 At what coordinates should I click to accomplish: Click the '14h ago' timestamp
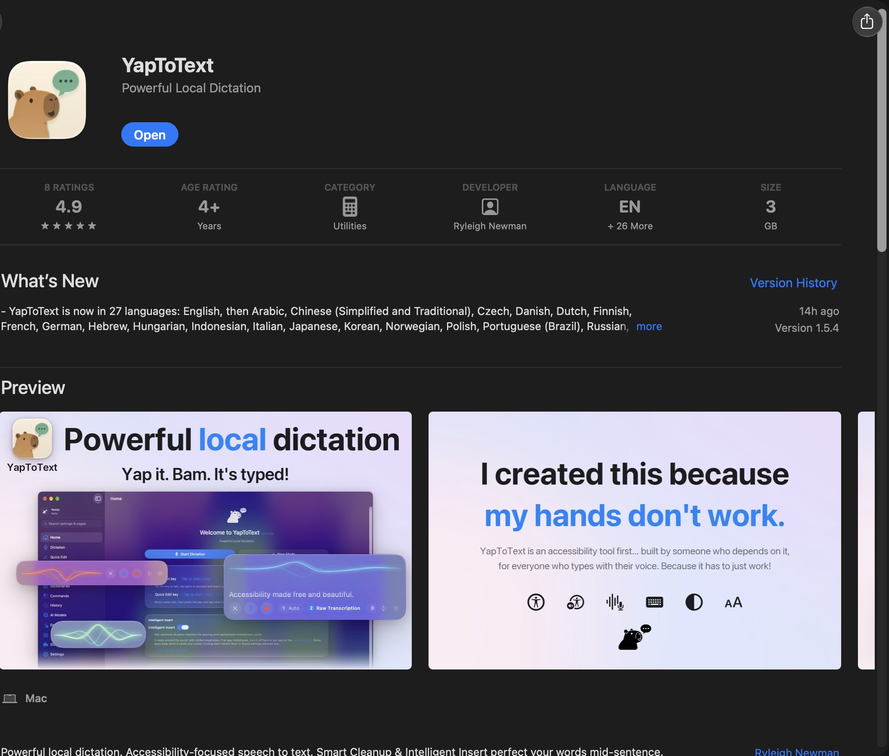pos(819,311)
